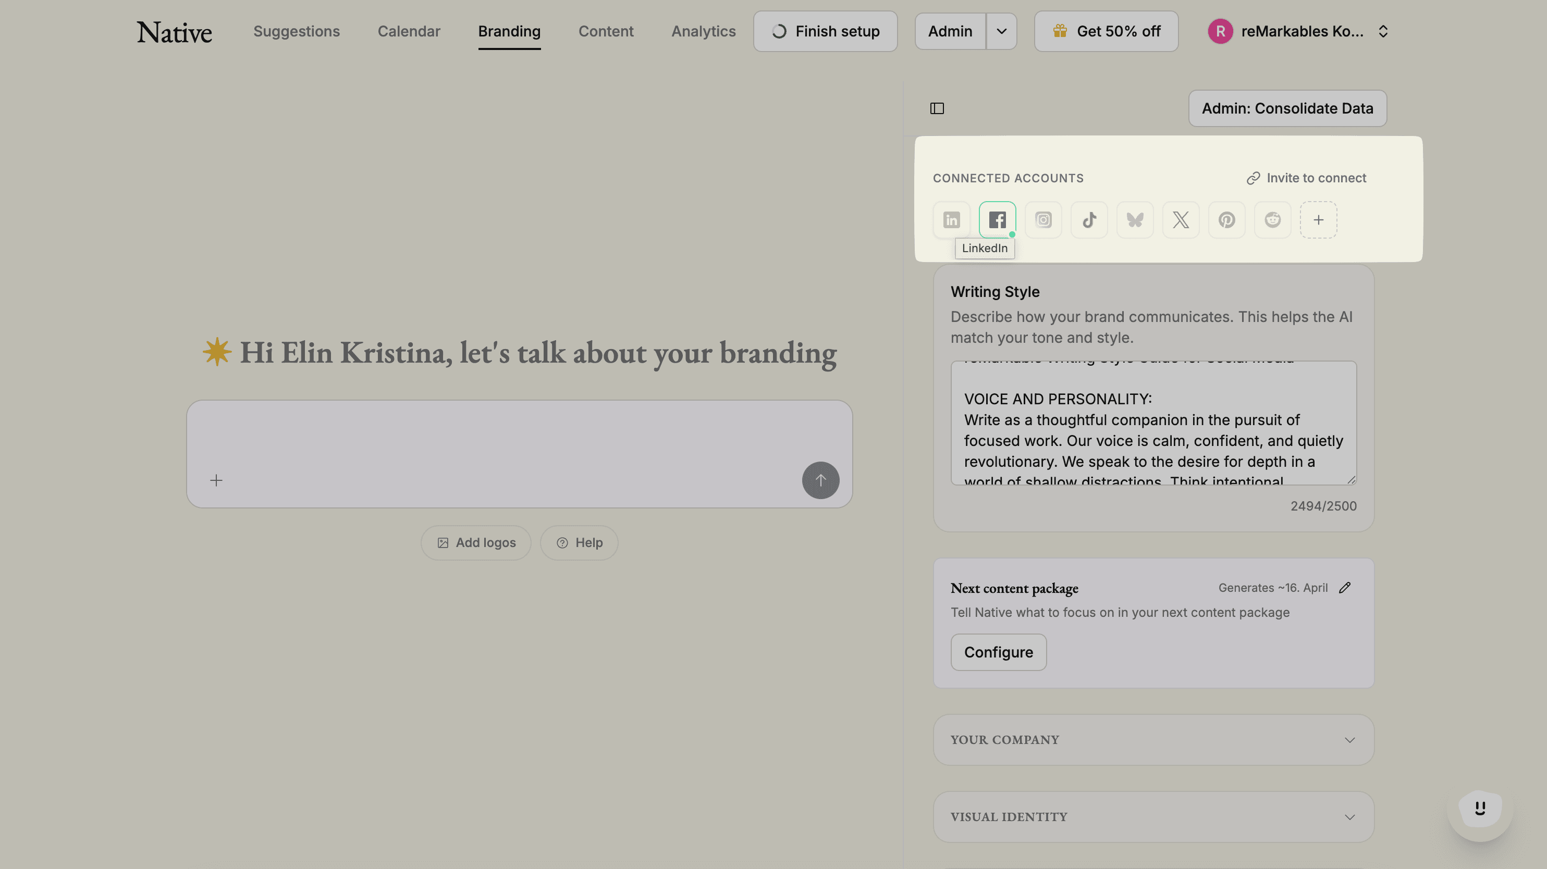Select the Bluesky butterfly icon
This screenshot has width=1547, height=869.
(1134, 220)
